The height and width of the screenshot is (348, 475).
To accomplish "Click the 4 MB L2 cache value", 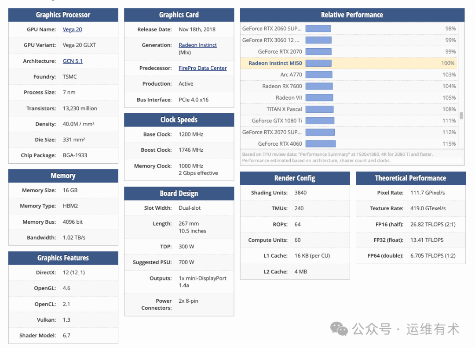I will coord(301,272).
